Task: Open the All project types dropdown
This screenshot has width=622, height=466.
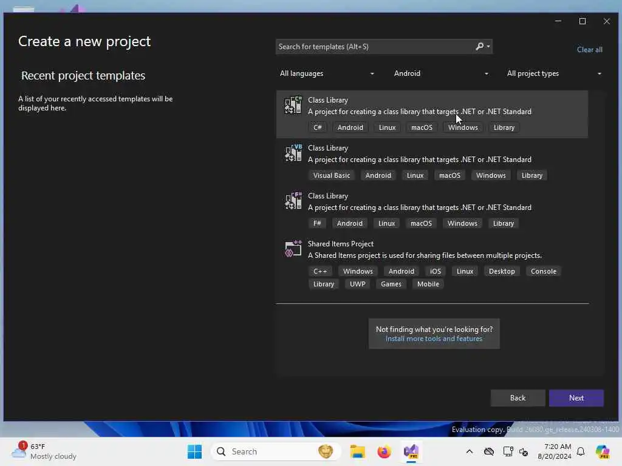Action: (554, 73)
